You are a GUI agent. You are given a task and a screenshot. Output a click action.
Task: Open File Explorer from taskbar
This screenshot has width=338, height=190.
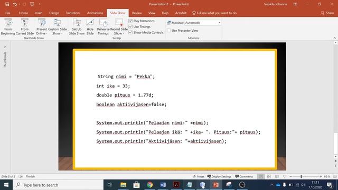[x=123, y=185]
